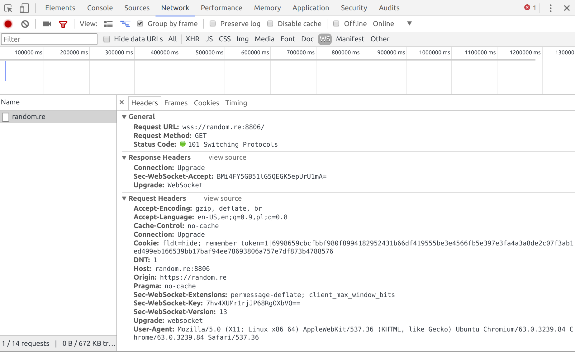This screenshot has width=575, height=352.
Task: Collapse the Request Headers section
Action: click(x=124, y=198)
